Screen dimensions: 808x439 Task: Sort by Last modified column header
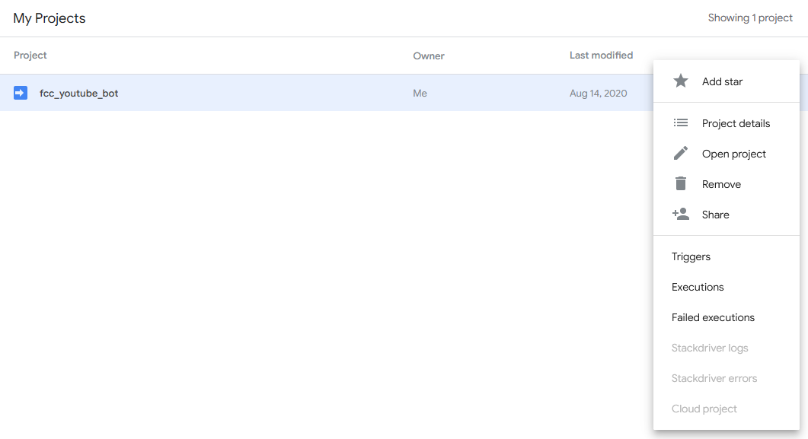pos(601,55)
